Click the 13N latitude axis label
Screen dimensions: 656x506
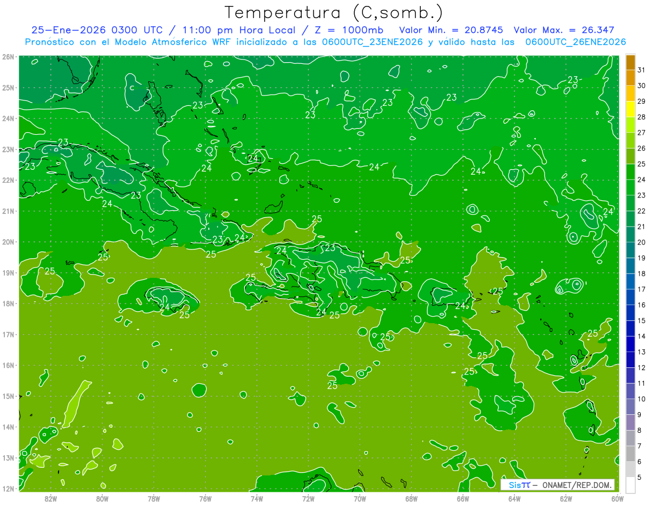tap(8, 457)
